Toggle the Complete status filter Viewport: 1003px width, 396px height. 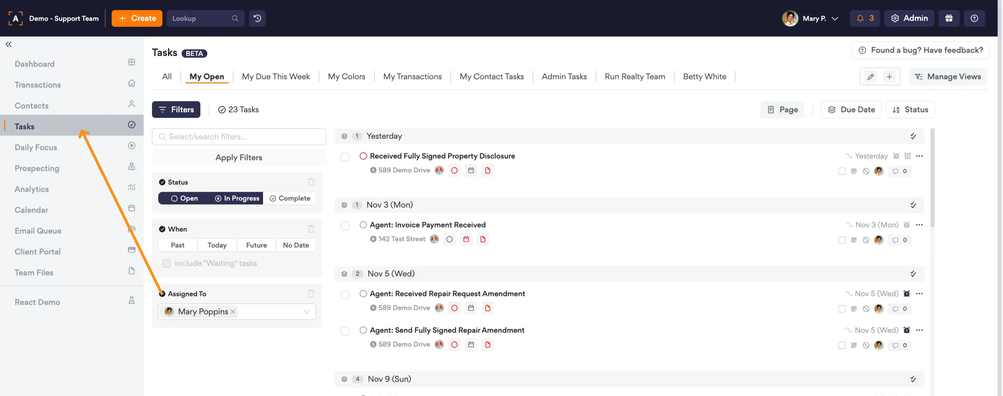point(290,198)
